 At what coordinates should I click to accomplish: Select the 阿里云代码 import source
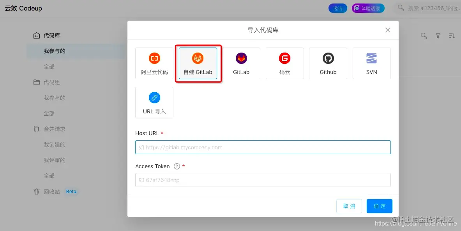point(154,63)
